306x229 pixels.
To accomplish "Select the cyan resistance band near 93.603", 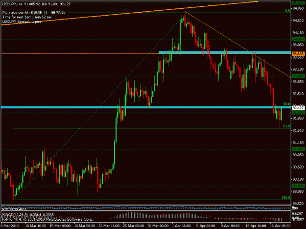I will click(x=225, y=52).
